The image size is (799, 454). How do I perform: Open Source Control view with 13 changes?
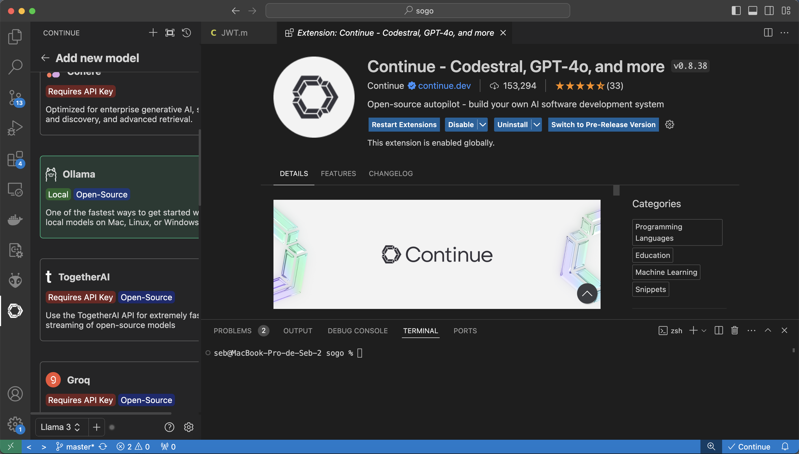15,98
